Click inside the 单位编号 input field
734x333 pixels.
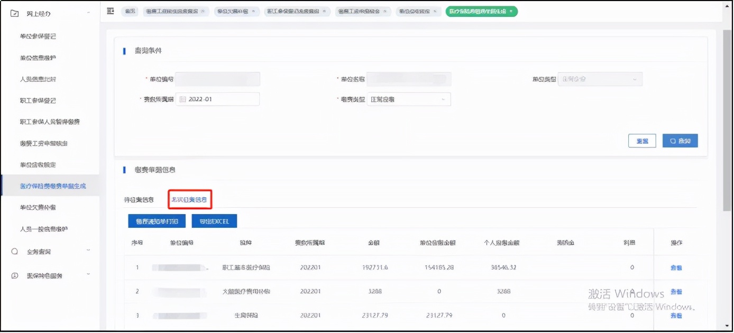[218, 79]
